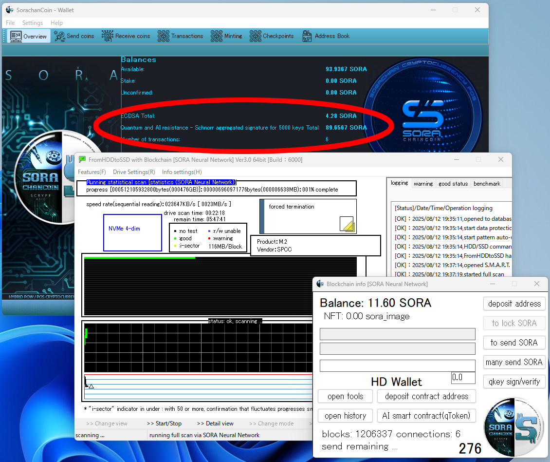Click the FromHDDtoSSD title bar icon
This screenshot has height=462, width=550.
82,159
